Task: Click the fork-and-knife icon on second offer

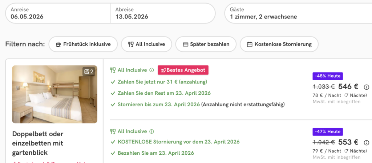Action: (113, 132)
